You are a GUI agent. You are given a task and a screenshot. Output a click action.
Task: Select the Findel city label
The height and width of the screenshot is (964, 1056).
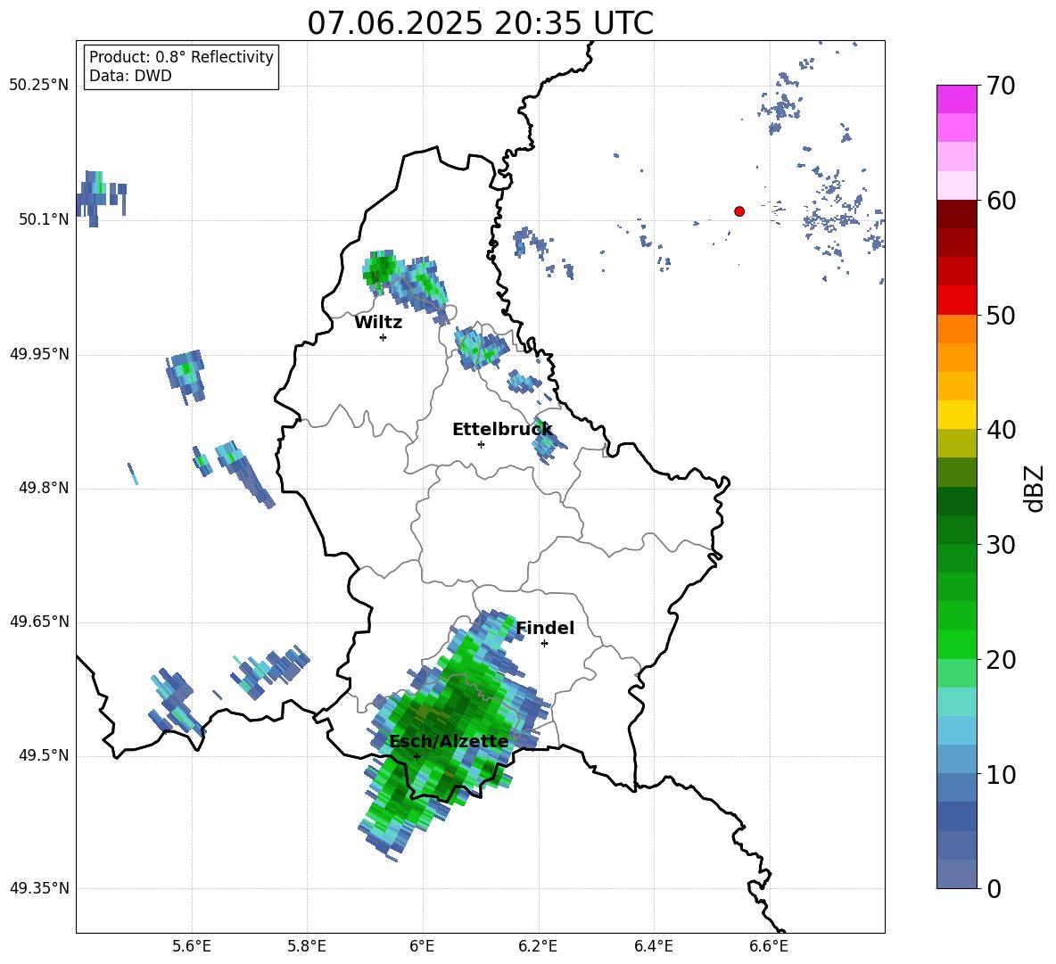545,628
